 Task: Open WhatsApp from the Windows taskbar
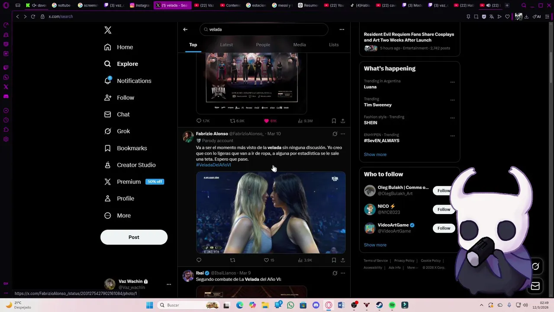[290, 305]
